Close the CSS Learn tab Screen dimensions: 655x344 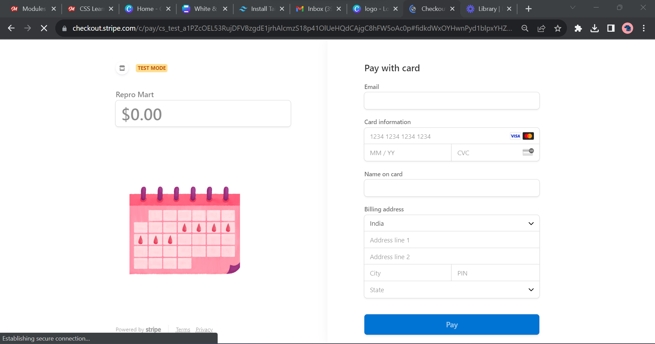pyautogui.click(x=111, y=9)
